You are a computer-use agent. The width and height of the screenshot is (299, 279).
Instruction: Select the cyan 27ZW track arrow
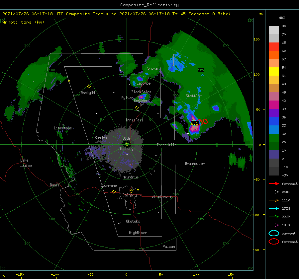point(274,209)
